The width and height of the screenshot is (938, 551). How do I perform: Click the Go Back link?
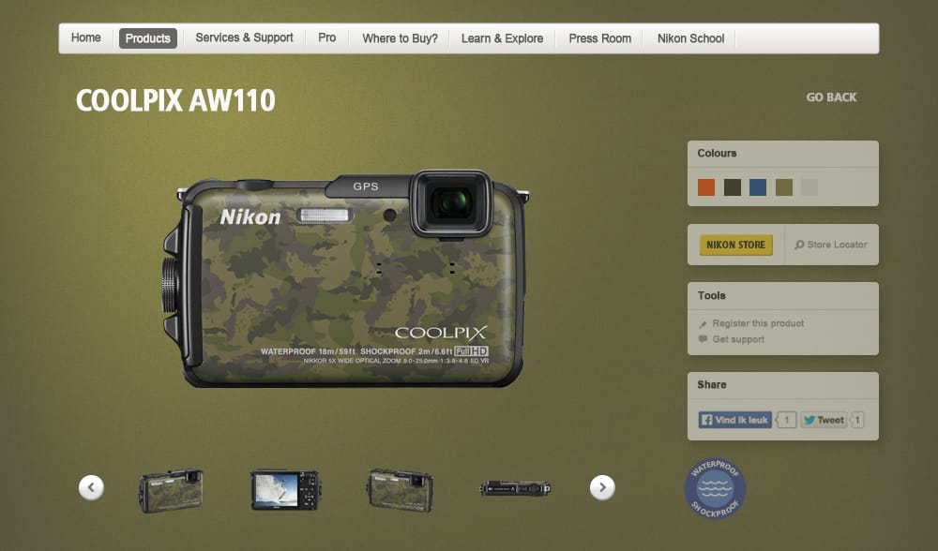coord(831,97)
